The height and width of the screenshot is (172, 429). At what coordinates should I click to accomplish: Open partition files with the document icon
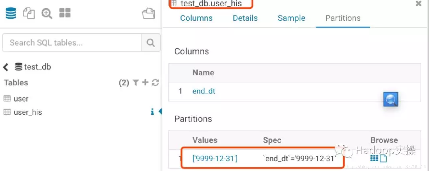(383, 159)
